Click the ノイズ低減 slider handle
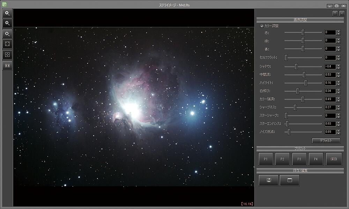The image size is (349, 209). pyautogui.click(x=289, y=132)
